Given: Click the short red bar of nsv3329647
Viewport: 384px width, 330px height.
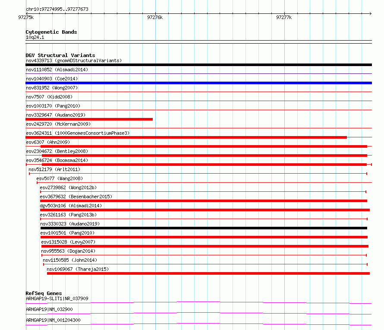Looking at the screenshot, I should pos(89,119).
